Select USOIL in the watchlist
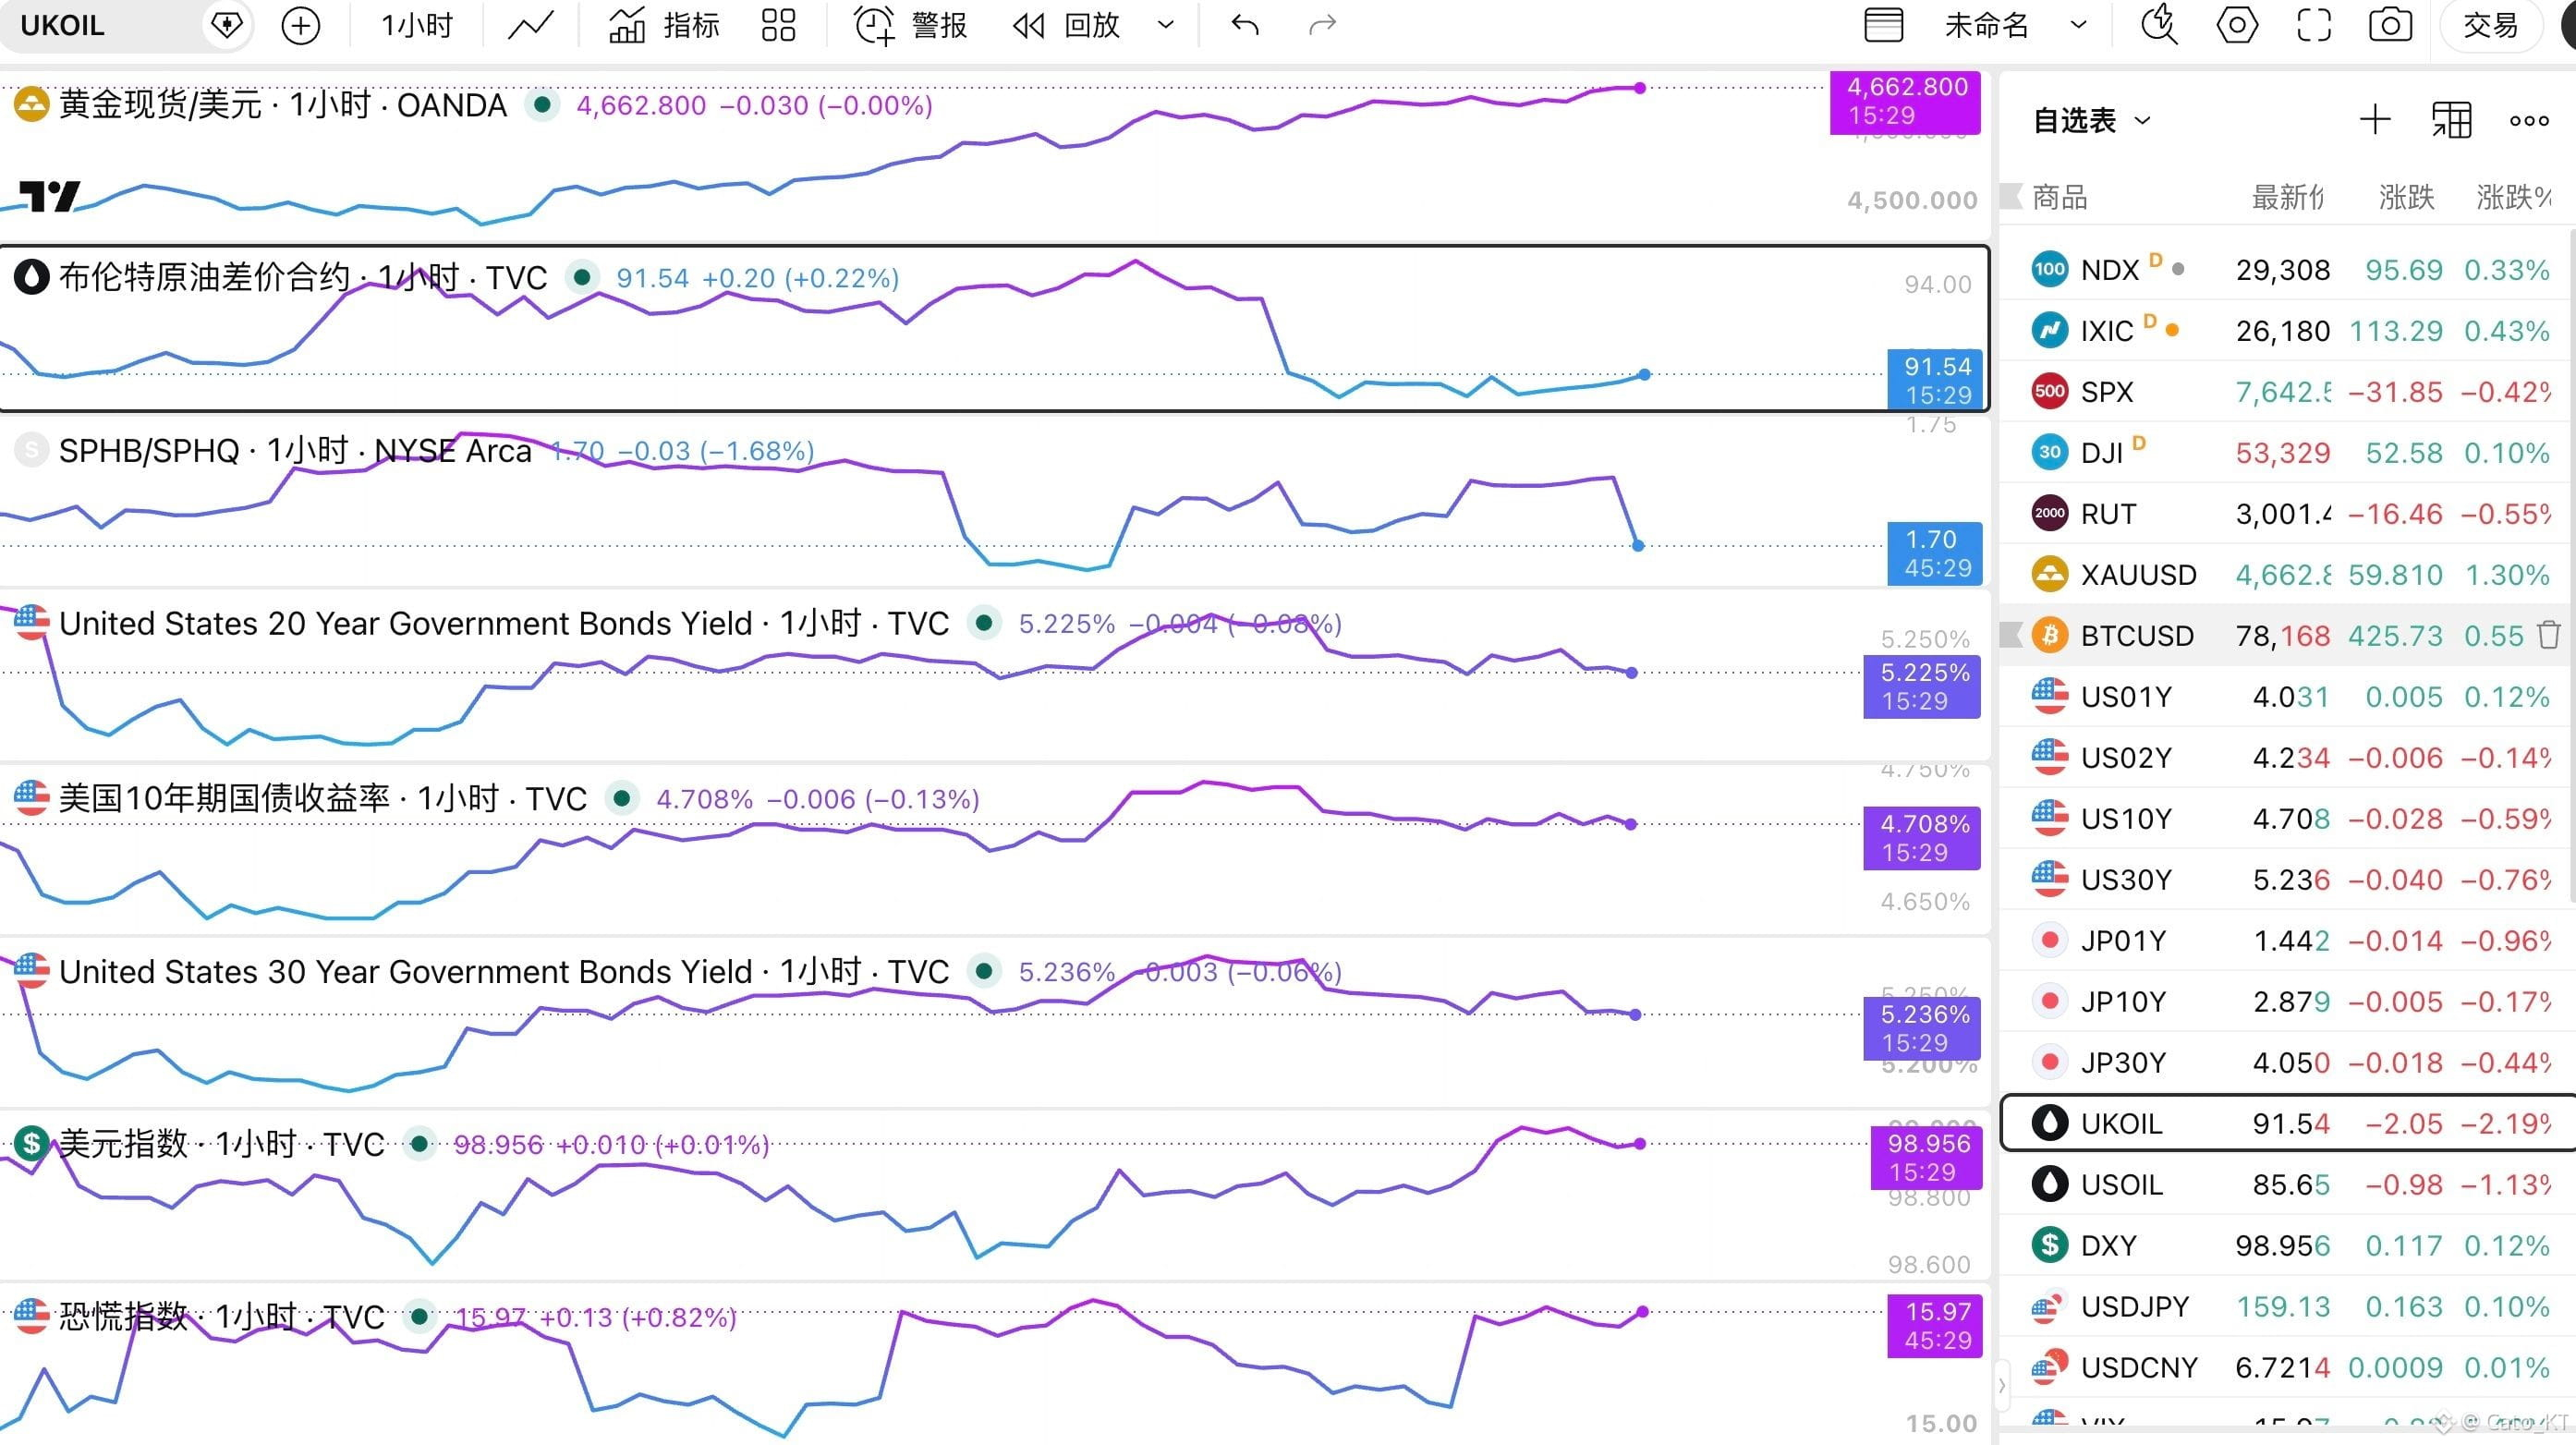 click(x=2286, y=1185)
